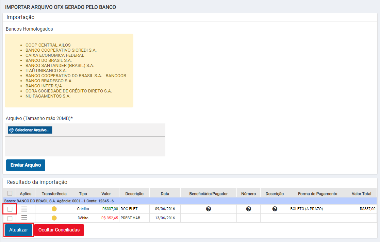Screen dimensions: 380x242
Task: Click NU PAGAMENTOS S.A. list entry
Action: point(48,96)
